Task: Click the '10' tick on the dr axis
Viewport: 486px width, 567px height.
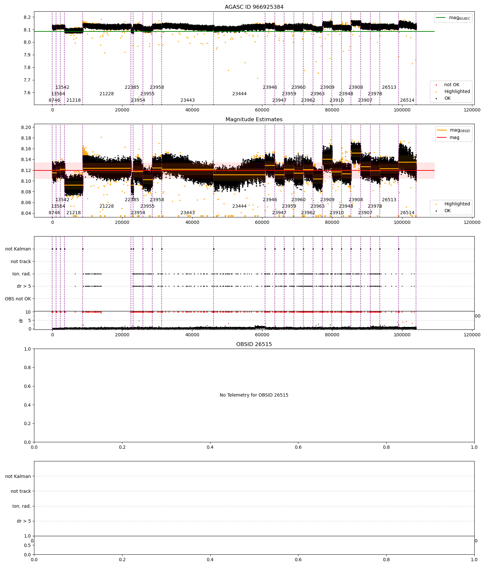Action: (28, 312)
